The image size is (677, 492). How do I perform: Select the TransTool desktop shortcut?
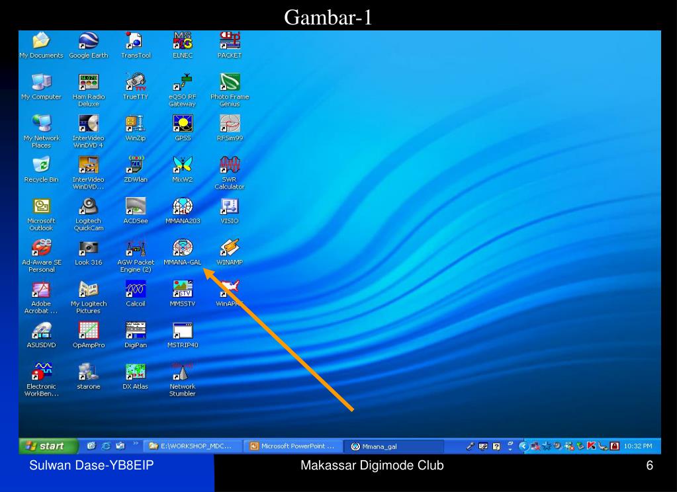[136, 46]
